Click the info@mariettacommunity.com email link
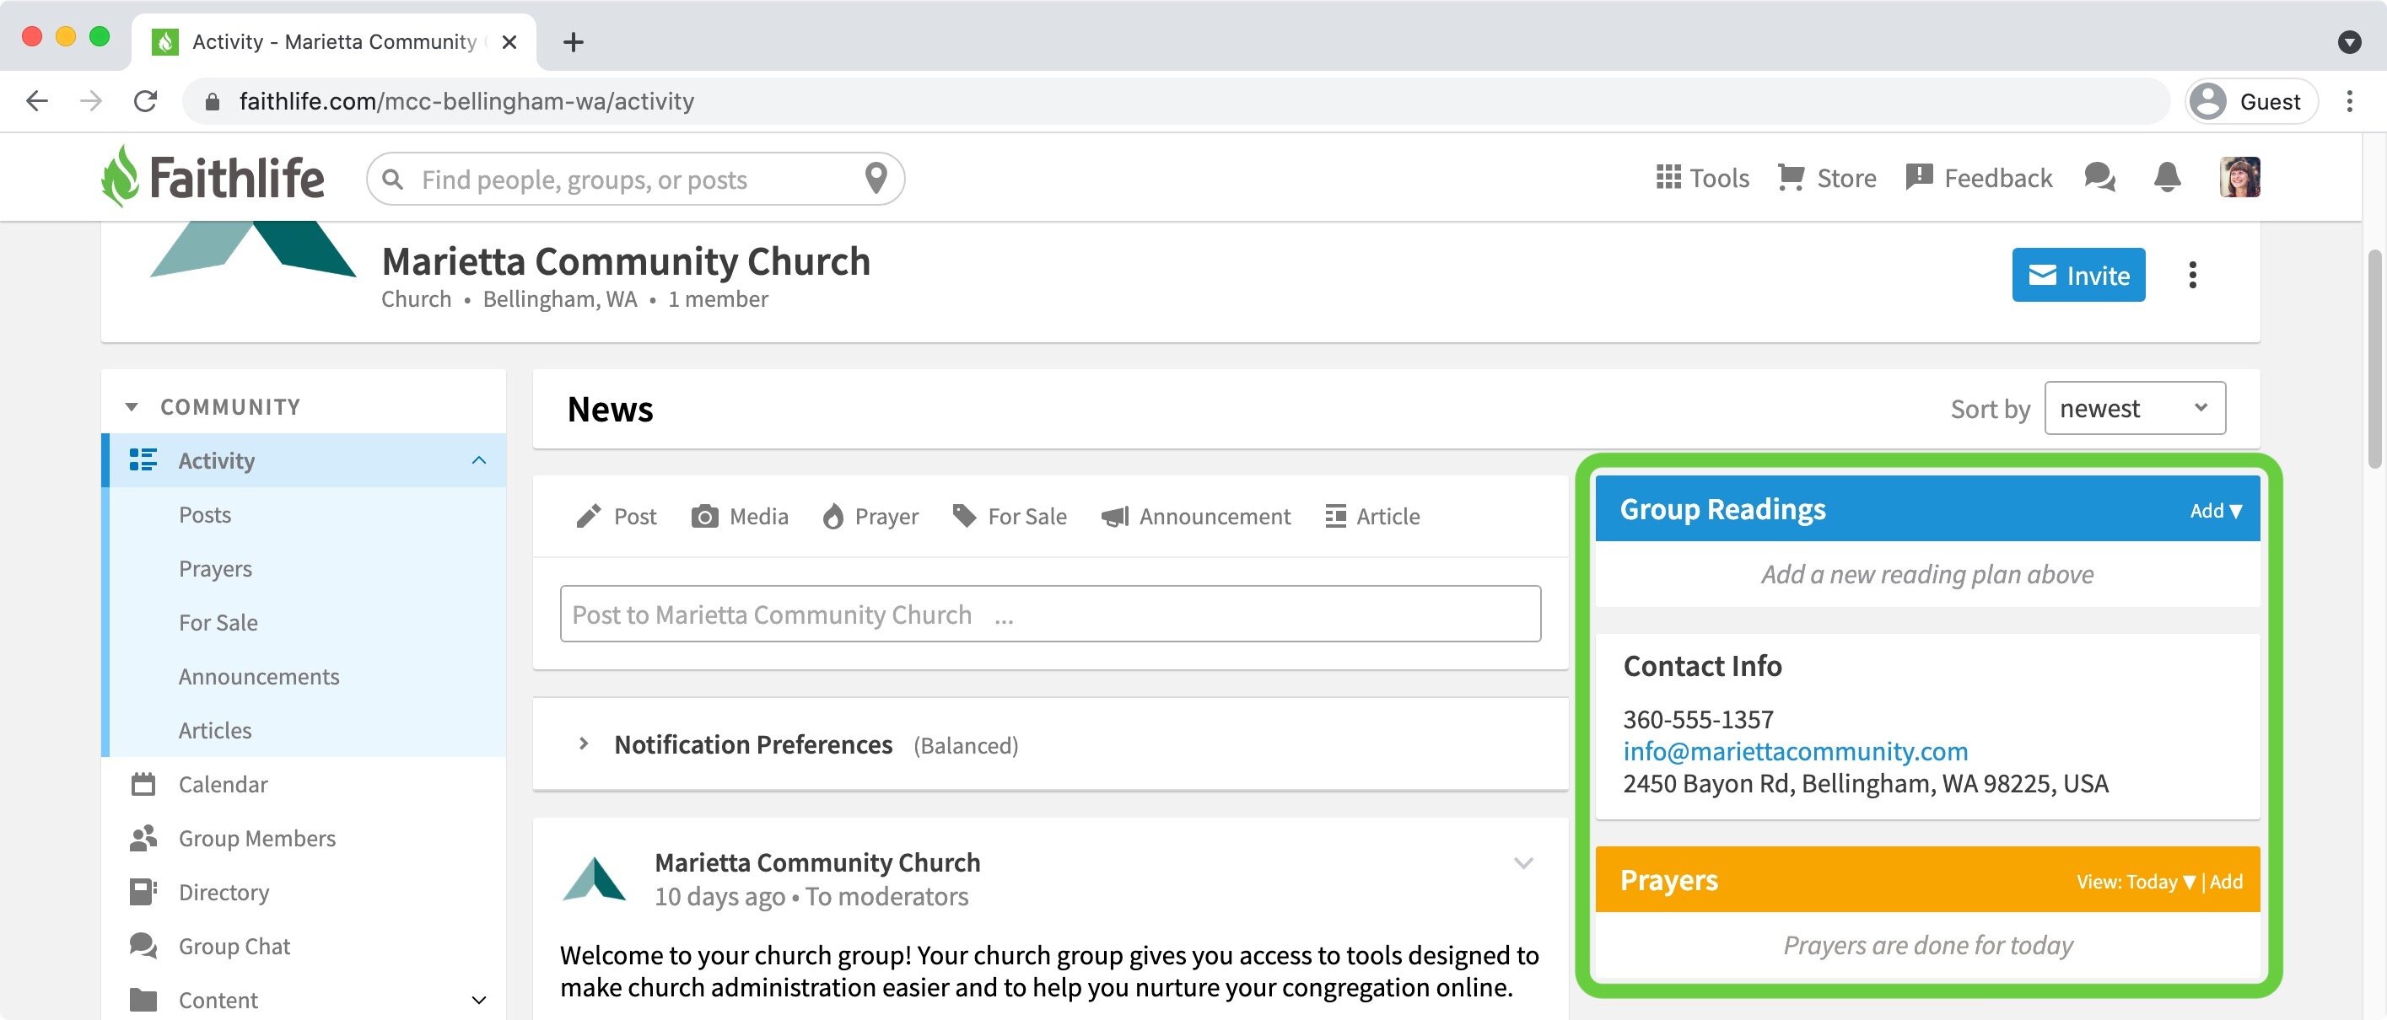Screen dimensions: 2387x1020 pos(1797,749)
